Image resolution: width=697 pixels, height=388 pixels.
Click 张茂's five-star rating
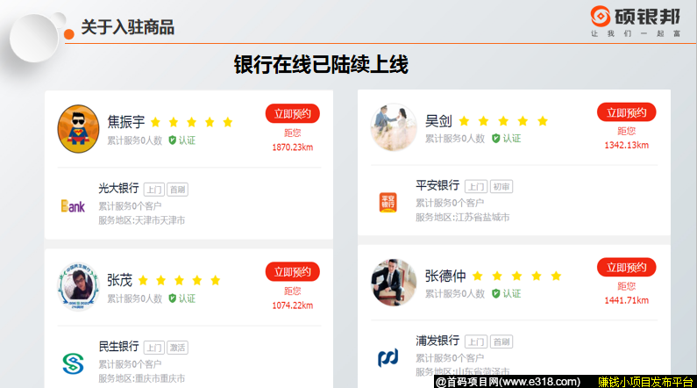[x=180, y=281]
